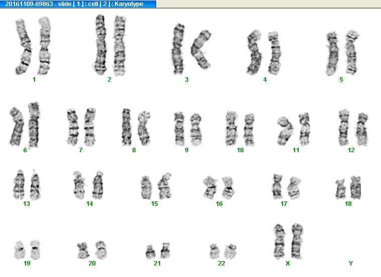Screen dimensions: 381x277
Task: Select the right chromosome 4
Action: click(x=274, y=53)
